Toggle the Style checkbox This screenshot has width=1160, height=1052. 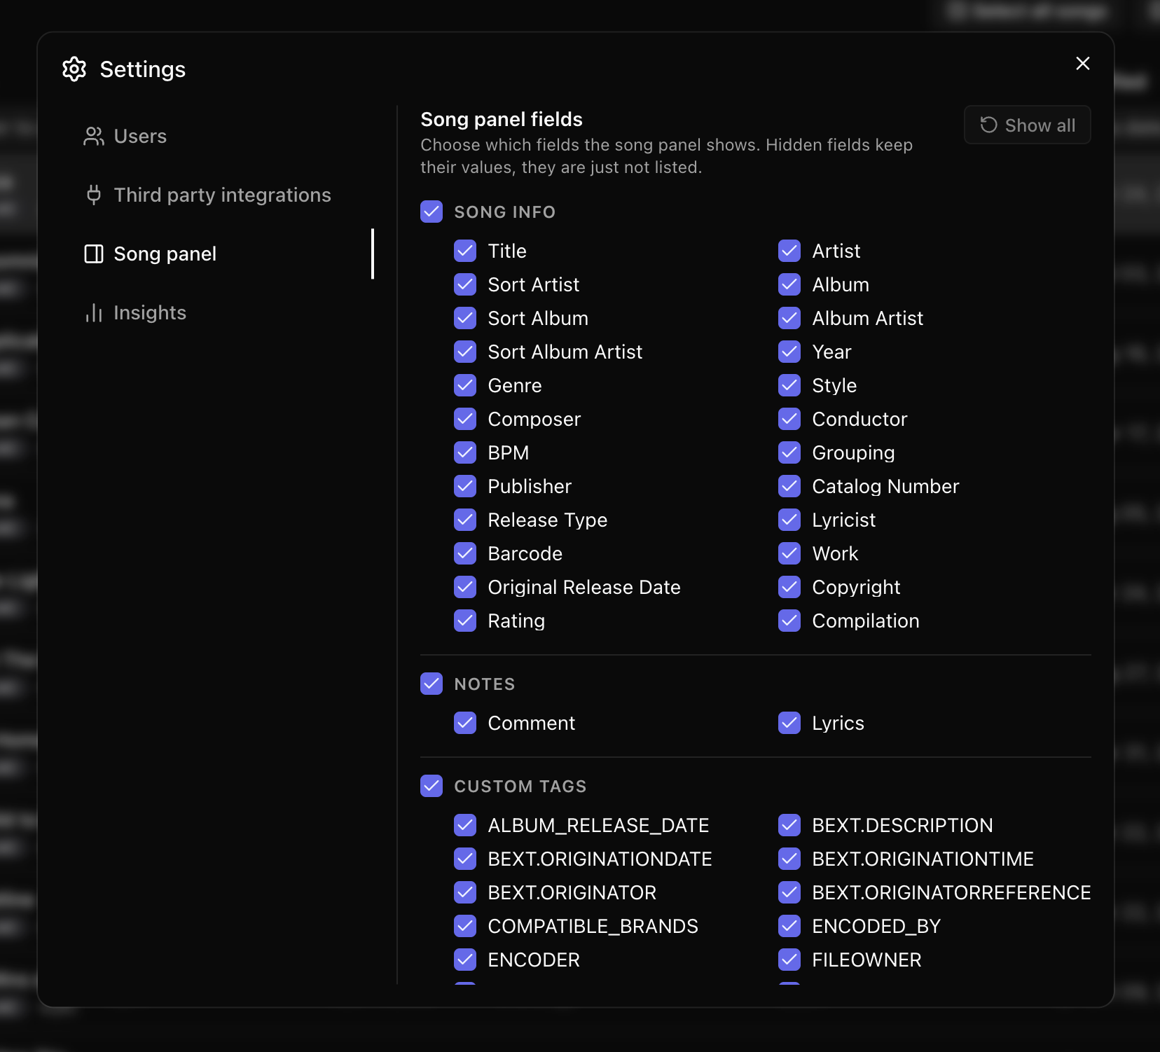click(x=789, y=385)
